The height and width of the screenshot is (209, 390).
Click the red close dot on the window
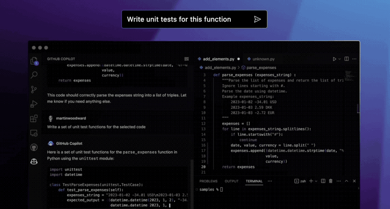(34, 48)
